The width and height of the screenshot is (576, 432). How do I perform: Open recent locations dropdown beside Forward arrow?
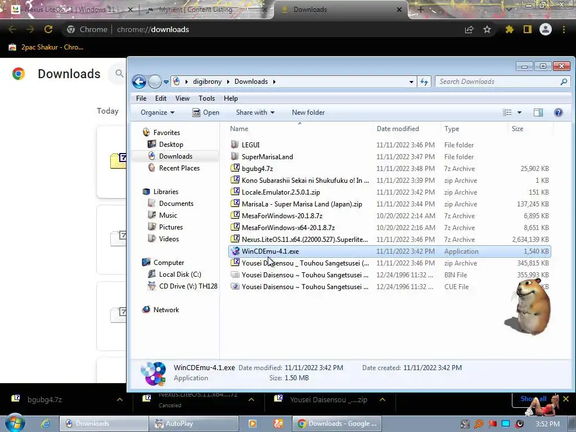tap(166, 82)
